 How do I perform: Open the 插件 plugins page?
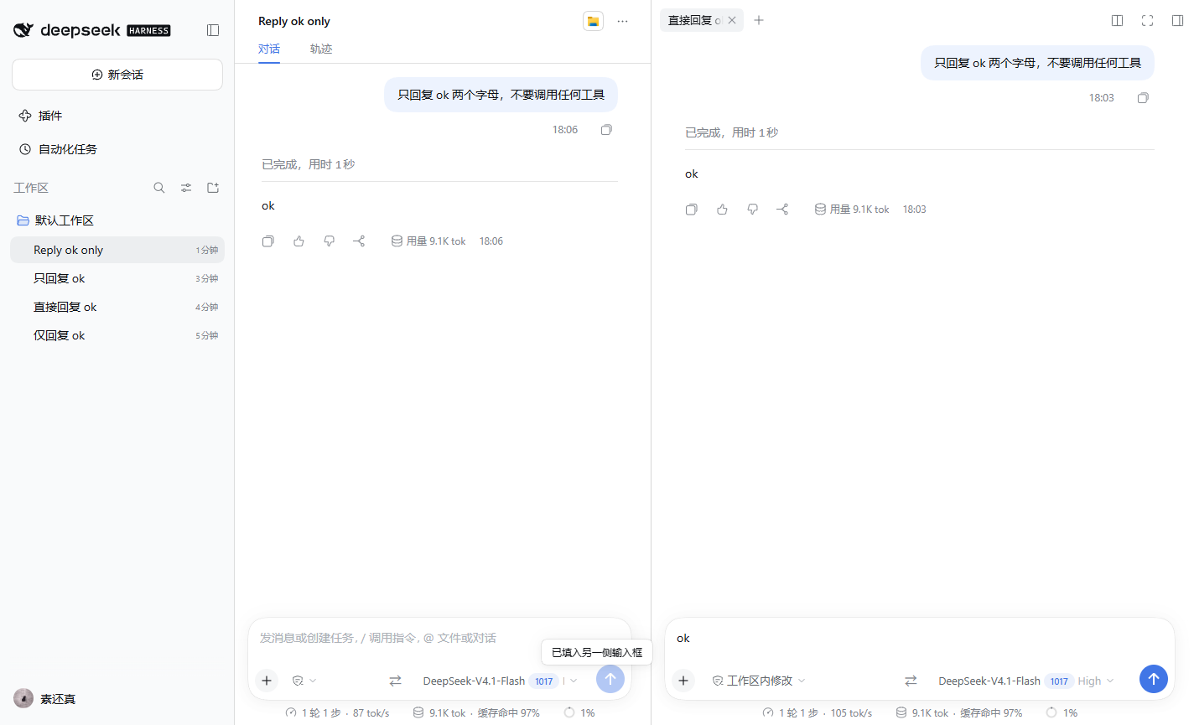[x=40, y=116]
